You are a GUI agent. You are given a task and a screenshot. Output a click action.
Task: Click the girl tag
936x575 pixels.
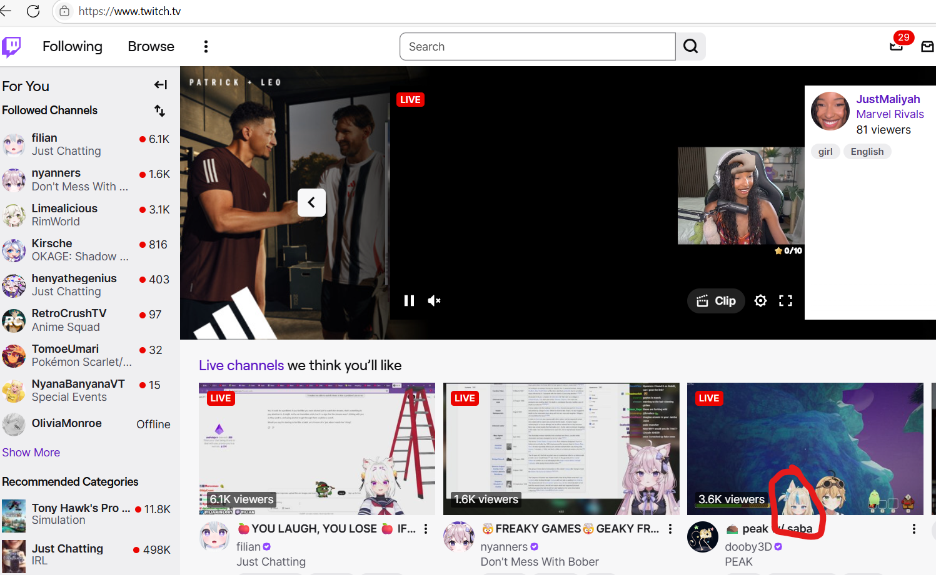(825, 152)
